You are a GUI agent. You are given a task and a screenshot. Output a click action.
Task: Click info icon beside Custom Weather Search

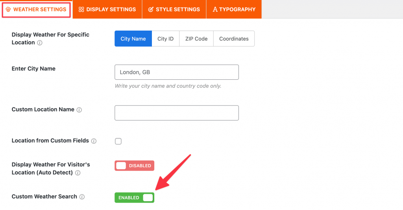(x=82, y=197)
